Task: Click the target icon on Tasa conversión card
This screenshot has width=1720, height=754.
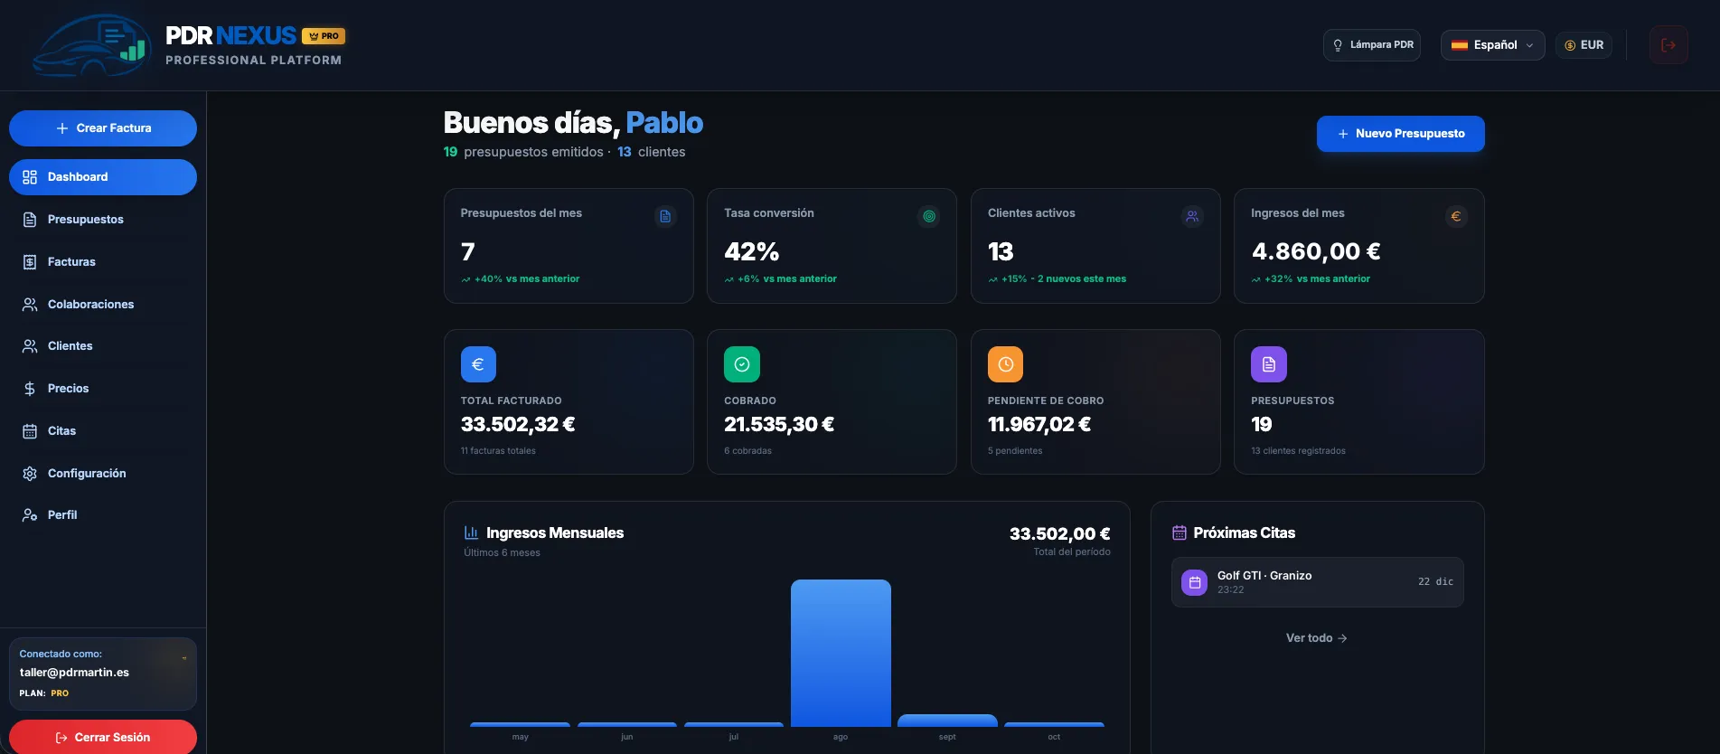Action: click(x=929, y=216)
